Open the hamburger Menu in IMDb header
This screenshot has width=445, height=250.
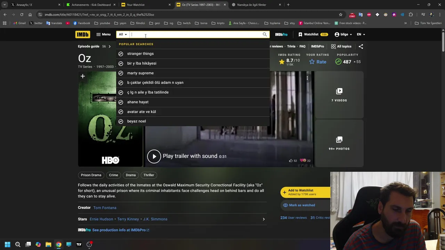[103, 34]
